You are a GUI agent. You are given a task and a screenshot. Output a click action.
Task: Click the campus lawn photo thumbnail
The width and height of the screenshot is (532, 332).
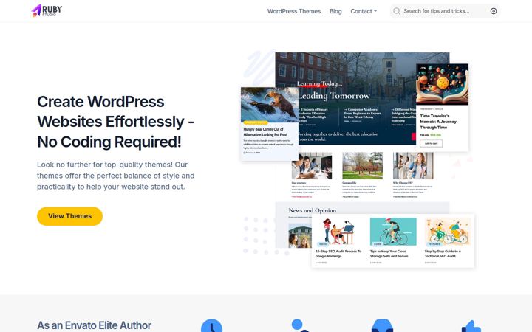coord(362,166)
